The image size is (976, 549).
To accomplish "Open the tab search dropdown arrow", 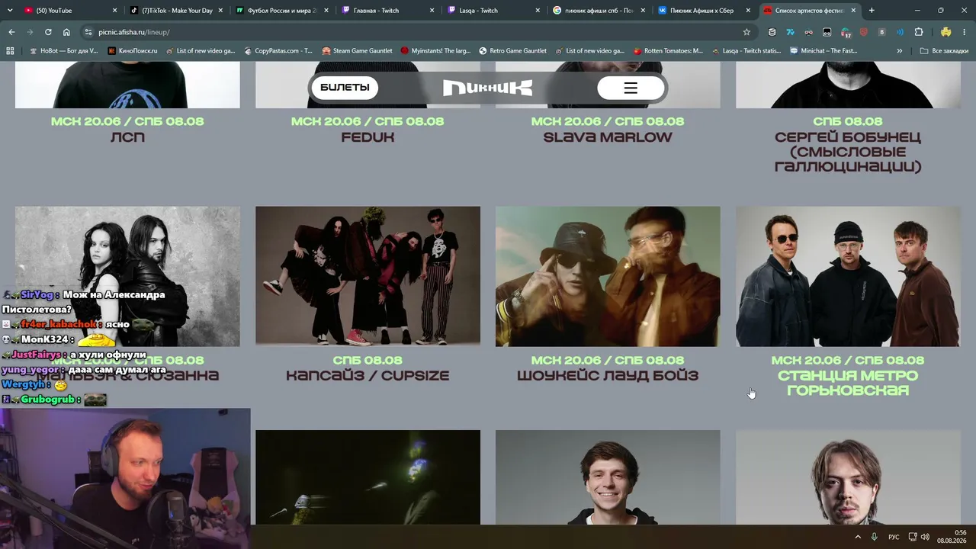I will tap(10, 11).
